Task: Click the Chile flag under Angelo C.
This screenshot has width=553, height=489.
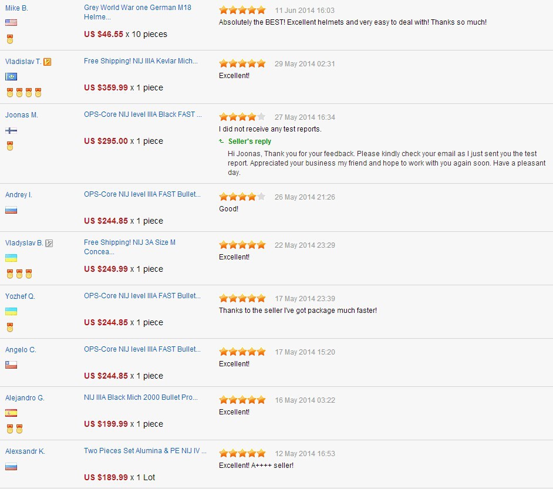Action: (11, 365)
